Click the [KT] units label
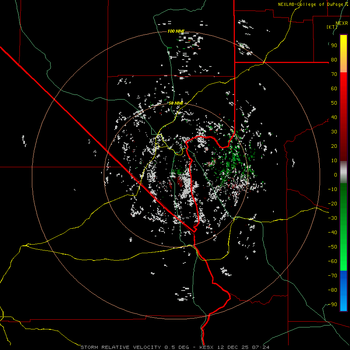 (332, 27)
